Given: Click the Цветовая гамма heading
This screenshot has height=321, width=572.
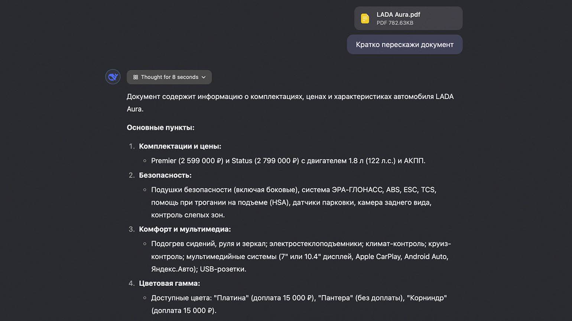Looking at the screenshot, I should 169,284.
